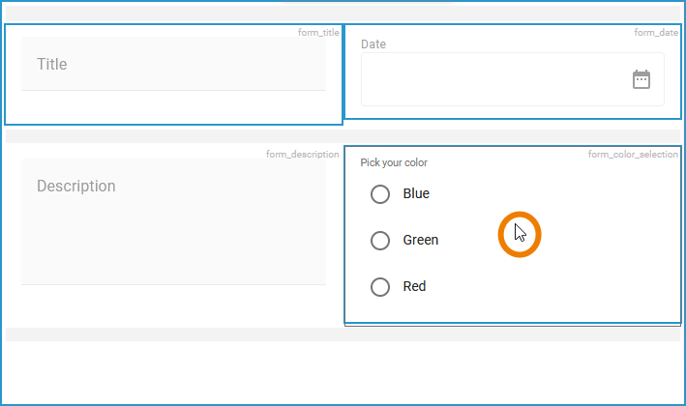Select the form_color_selection tag label
Screen dimensions: 686x406
click(633, 155)
